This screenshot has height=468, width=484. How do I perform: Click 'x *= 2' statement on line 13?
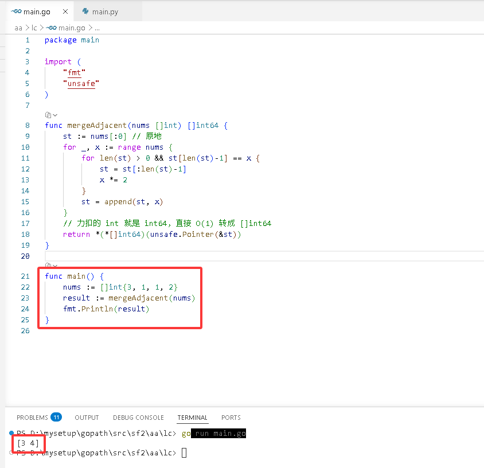[114, 180]
